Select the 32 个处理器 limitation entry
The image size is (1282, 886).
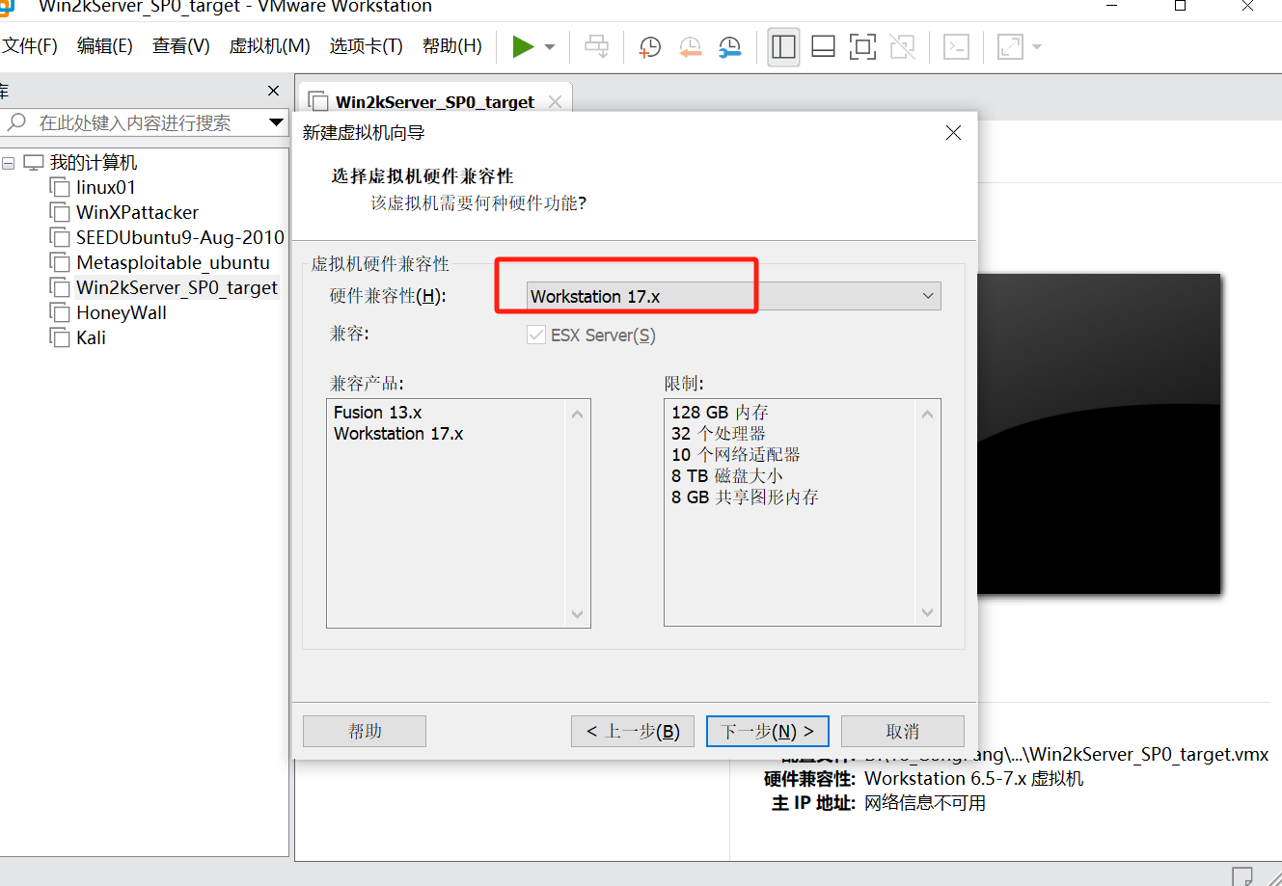coord(719,434)
